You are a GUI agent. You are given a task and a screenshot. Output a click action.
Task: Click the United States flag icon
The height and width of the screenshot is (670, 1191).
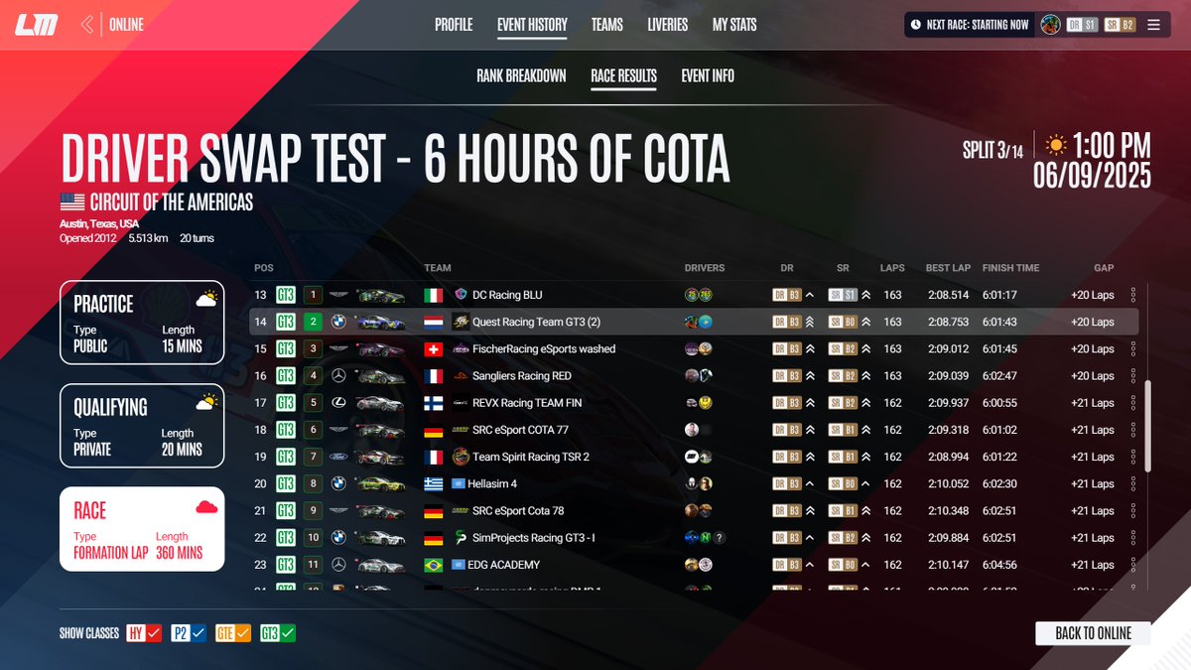[x=72, y=202]
